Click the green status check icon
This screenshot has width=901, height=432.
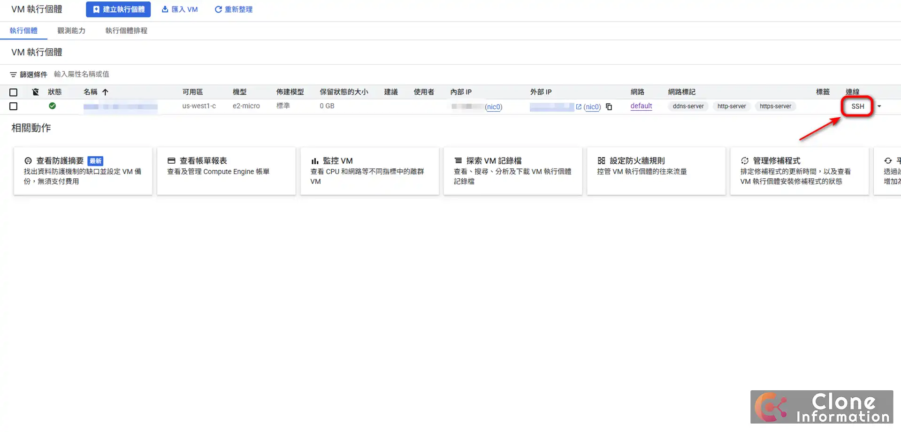52,106
